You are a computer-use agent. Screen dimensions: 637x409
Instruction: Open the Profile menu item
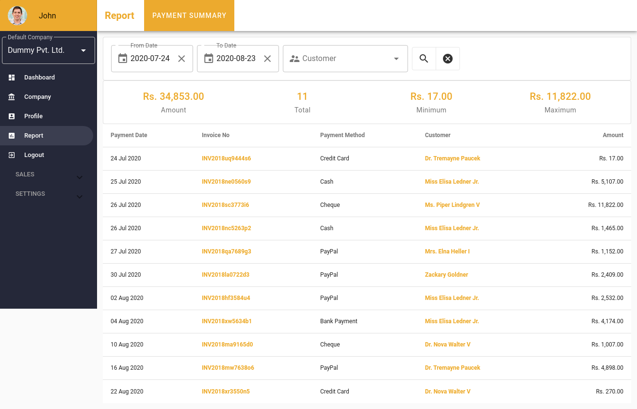33,116
